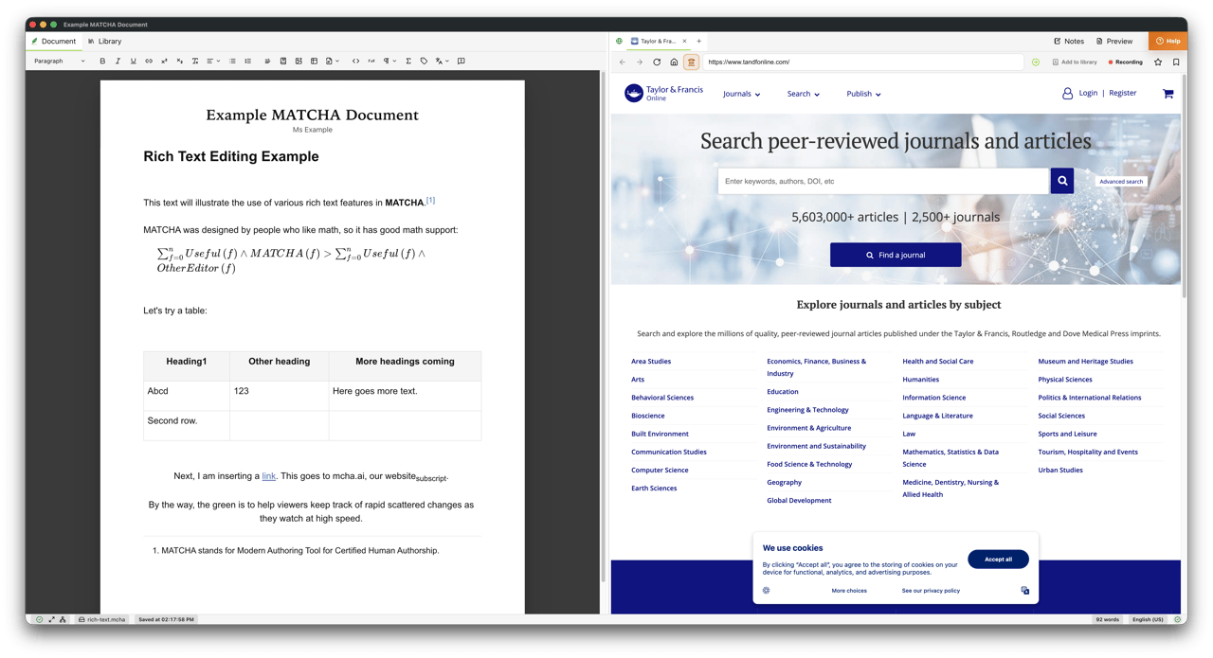
Task: Close the Taylor & Francis browser tab
Action: tap(684, 41)
